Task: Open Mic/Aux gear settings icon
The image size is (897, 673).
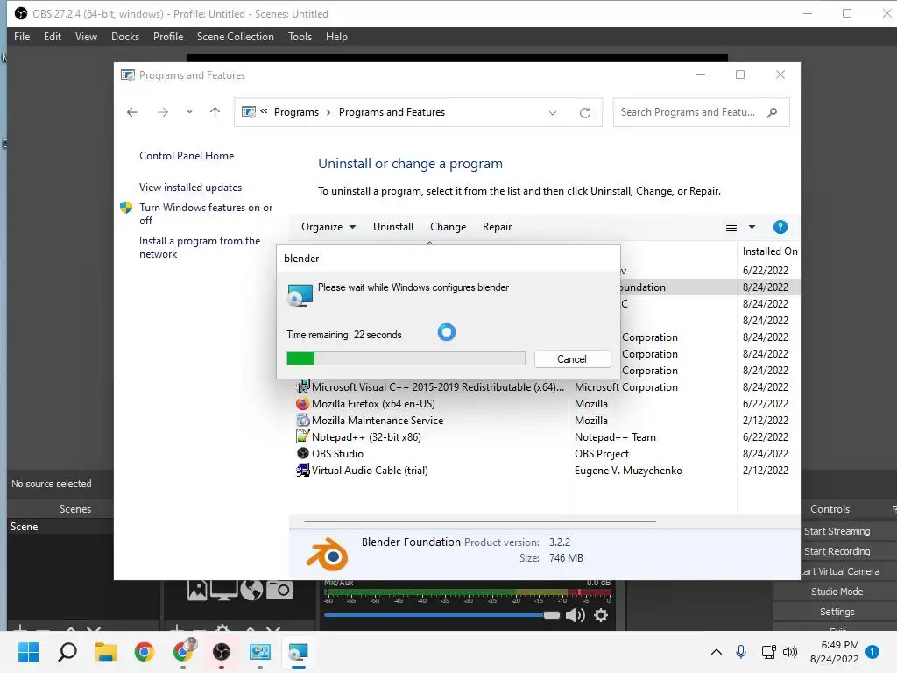Action: tap(601, 615)
